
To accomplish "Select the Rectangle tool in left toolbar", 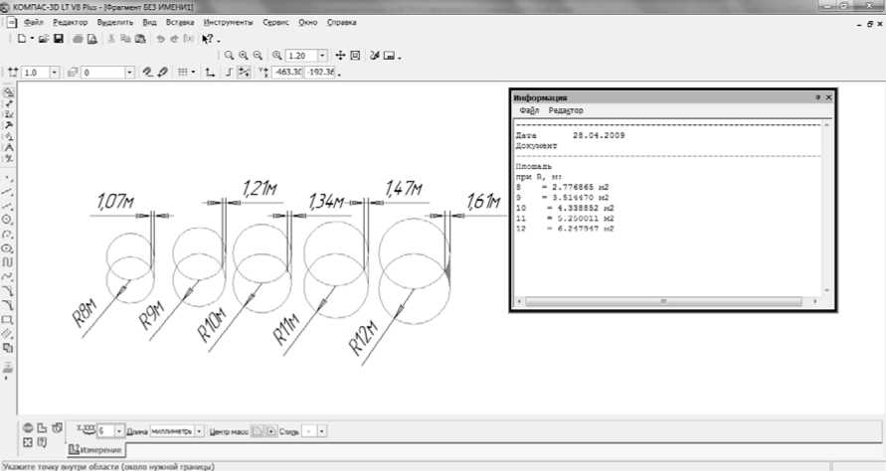I will 8,319.
